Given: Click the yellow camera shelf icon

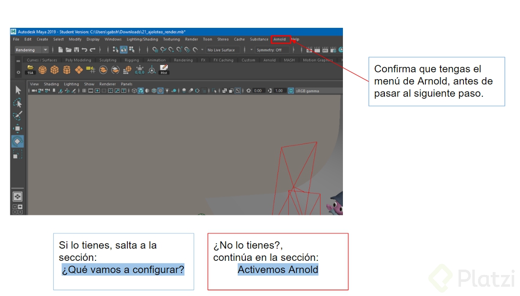Looking at the screenshot, I should pos(91,70).
